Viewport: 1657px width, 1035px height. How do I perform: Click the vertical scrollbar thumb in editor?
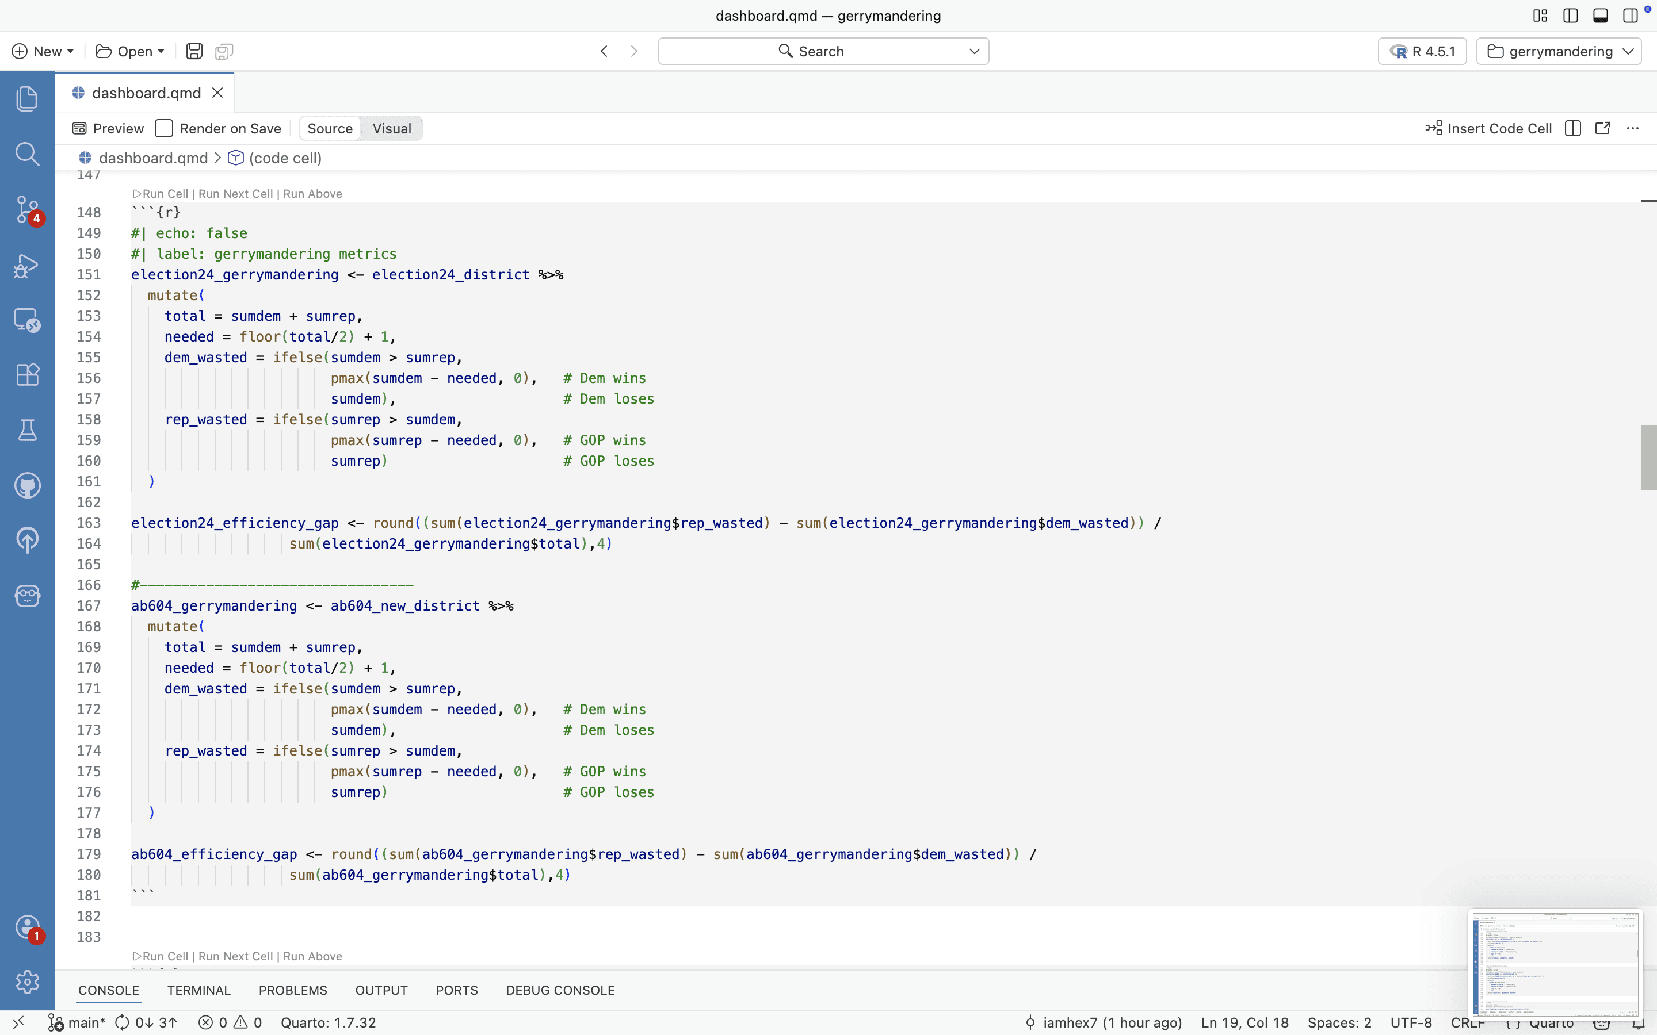point(1648,457)
